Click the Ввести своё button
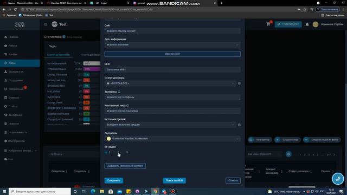The image size is (347, 195). pyautogui.click(x=172, y=54)
